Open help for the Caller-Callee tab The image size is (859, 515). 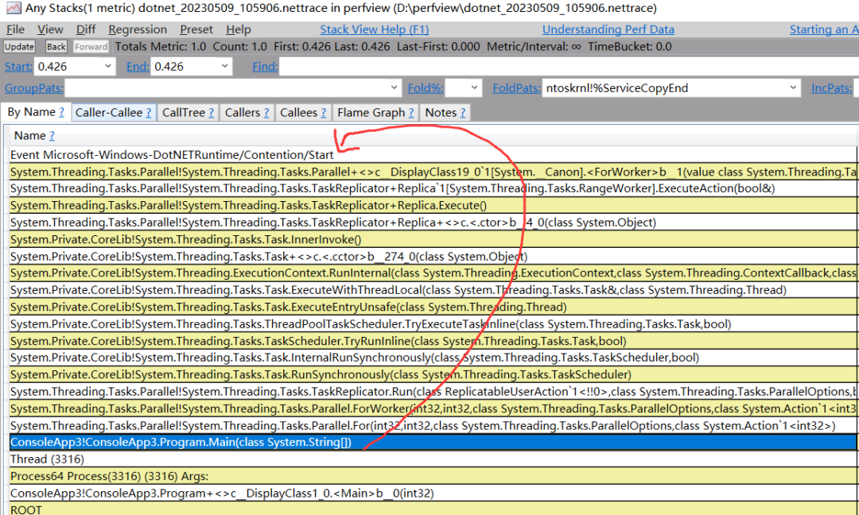point(149,113)
